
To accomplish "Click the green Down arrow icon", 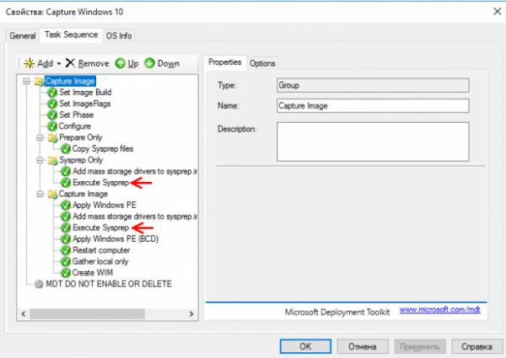I will 149,63.
